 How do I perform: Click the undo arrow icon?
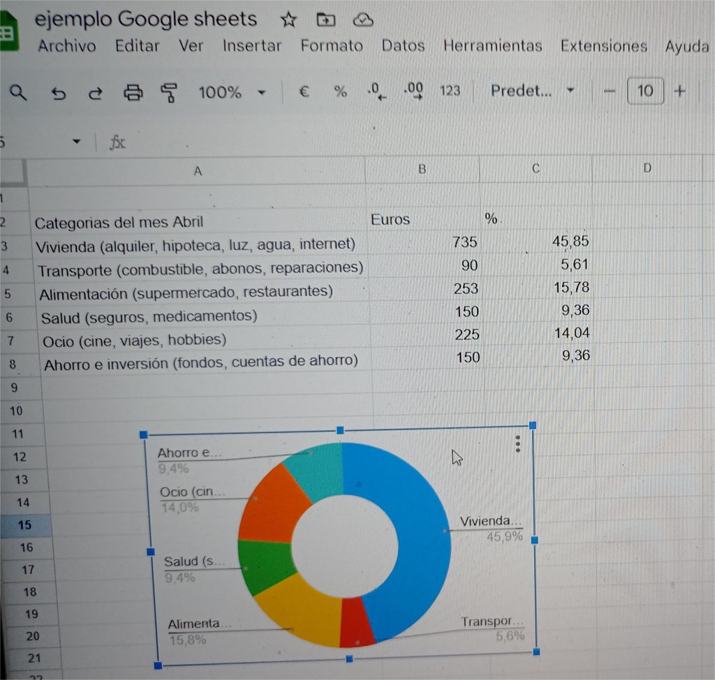tap(57, 93)
